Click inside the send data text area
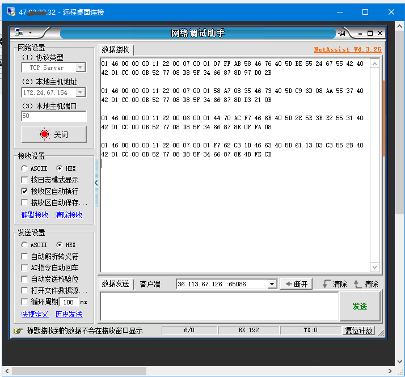This screenshot has height=377, width=405. click(220, 306)
